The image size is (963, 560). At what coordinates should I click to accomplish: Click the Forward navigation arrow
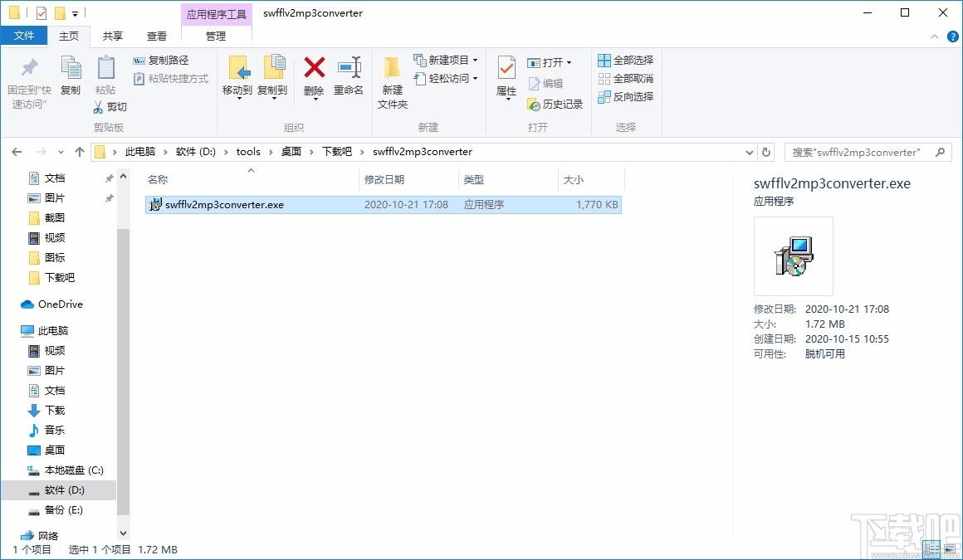[42, 152]
